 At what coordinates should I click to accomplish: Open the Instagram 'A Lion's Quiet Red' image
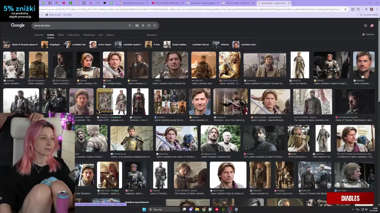pos(285,175)
